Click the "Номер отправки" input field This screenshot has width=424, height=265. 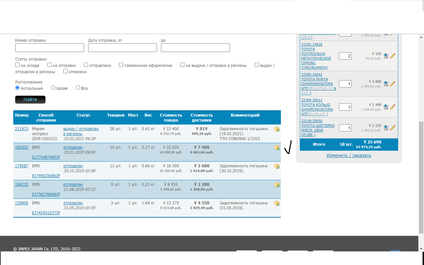tap(50, 48)
